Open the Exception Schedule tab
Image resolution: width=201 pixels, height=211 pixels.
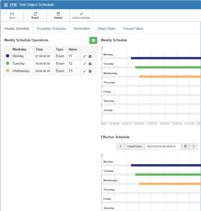[x=51, y=29]
